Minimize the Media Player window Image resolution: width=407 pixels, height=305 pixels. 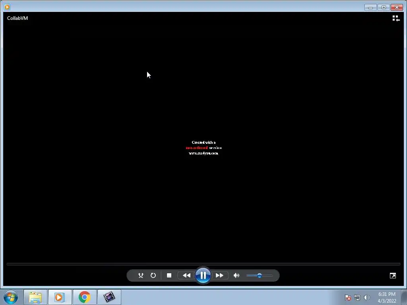point(370,7)
